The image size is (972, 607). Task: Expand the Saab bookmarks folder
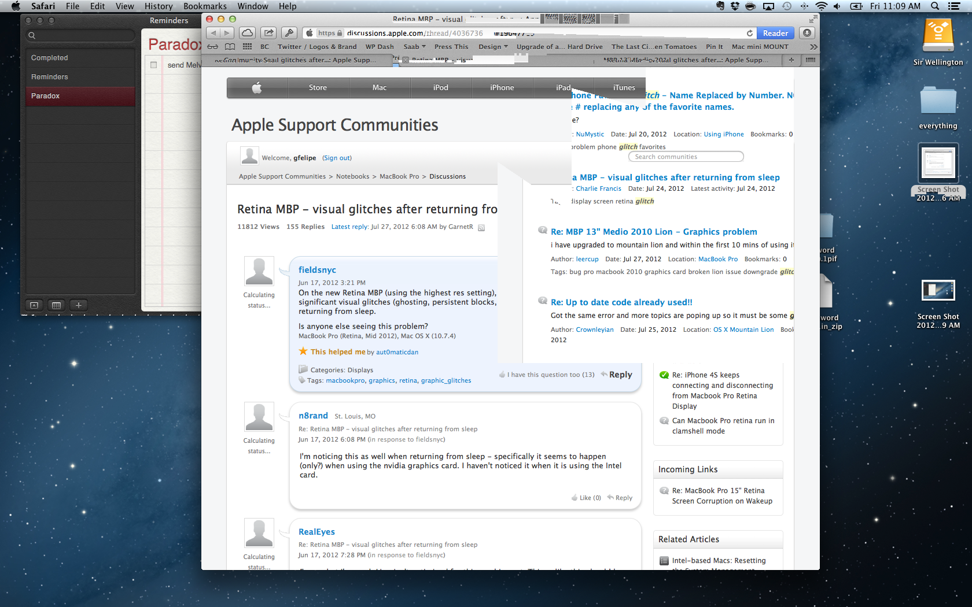414,47
